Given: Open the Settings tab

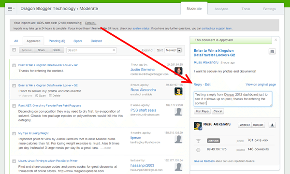Looking at the screenshot, I should (x=269, y=9).
